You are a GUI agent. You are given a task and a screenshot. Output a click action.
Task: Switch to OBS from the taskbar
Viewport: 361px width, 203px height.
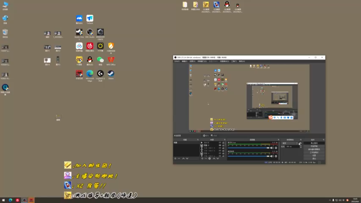(x=24, y=200)
